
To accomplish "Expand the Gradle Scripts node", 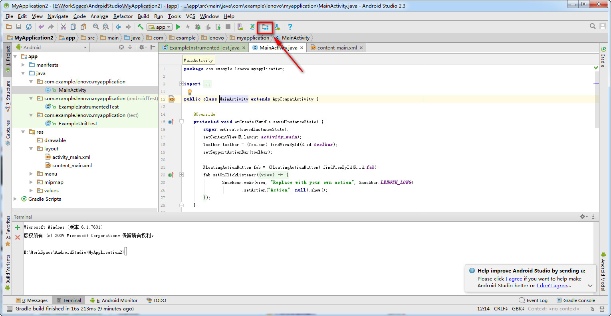I will click(x=15, y=199).
